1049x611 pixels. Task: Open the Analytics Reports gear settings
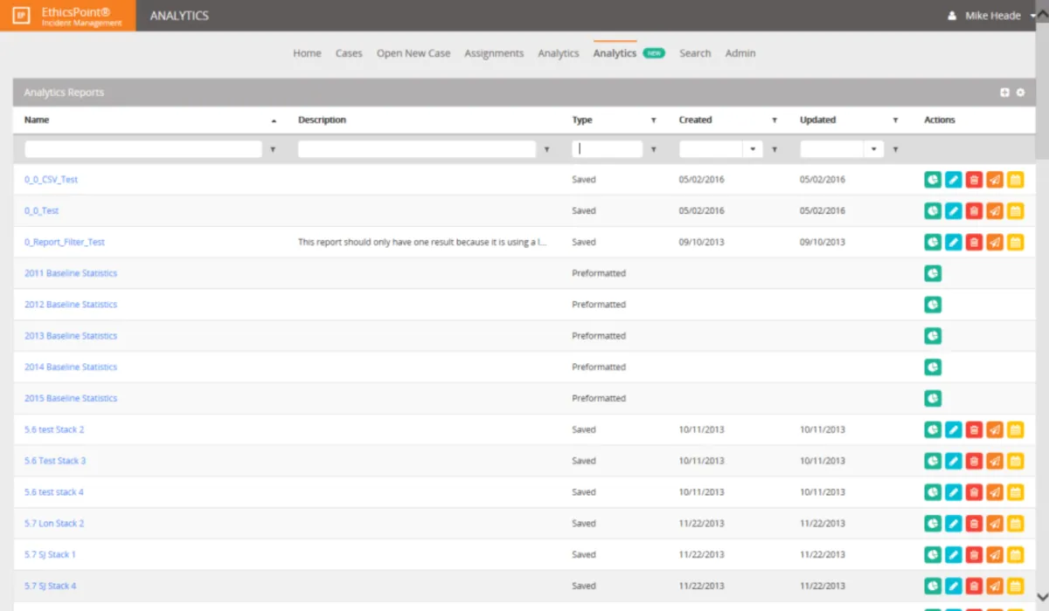(1020, 93)
